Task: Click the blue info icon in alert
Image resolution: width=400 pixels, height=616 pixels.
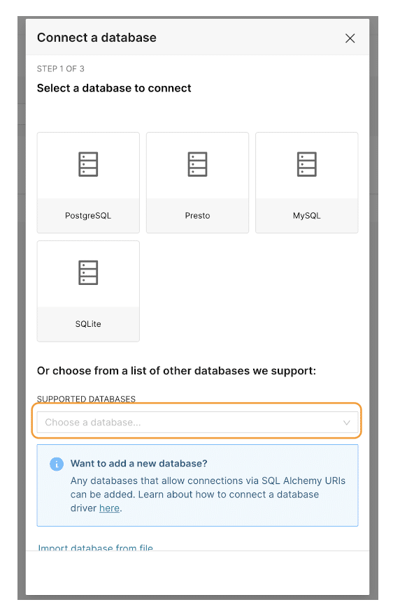Action: pos(57,464)
